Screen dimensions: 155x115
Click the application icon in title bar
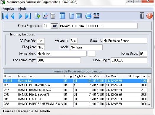click(x=3, y=2)
